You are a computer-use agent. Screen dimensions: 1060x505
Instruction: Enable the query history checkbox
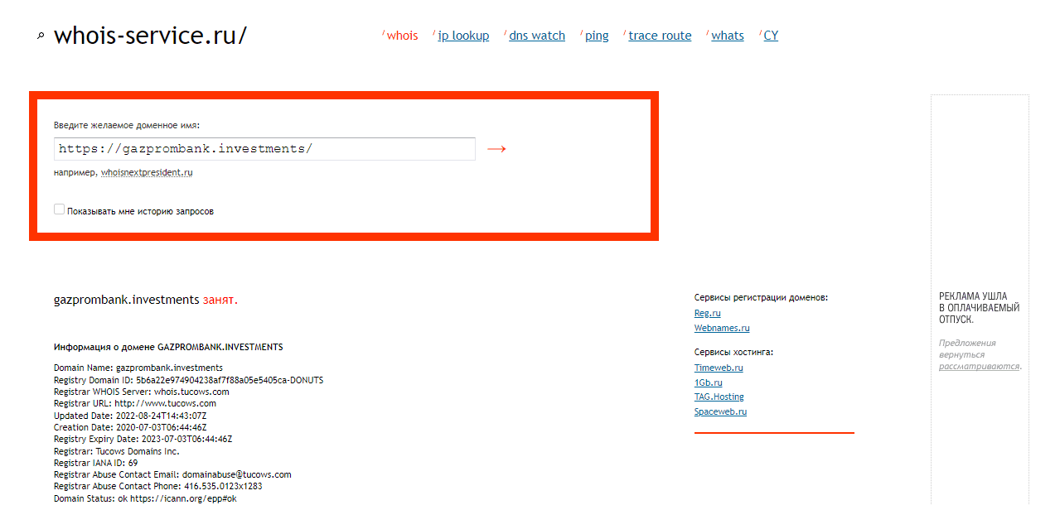point(59,210)
